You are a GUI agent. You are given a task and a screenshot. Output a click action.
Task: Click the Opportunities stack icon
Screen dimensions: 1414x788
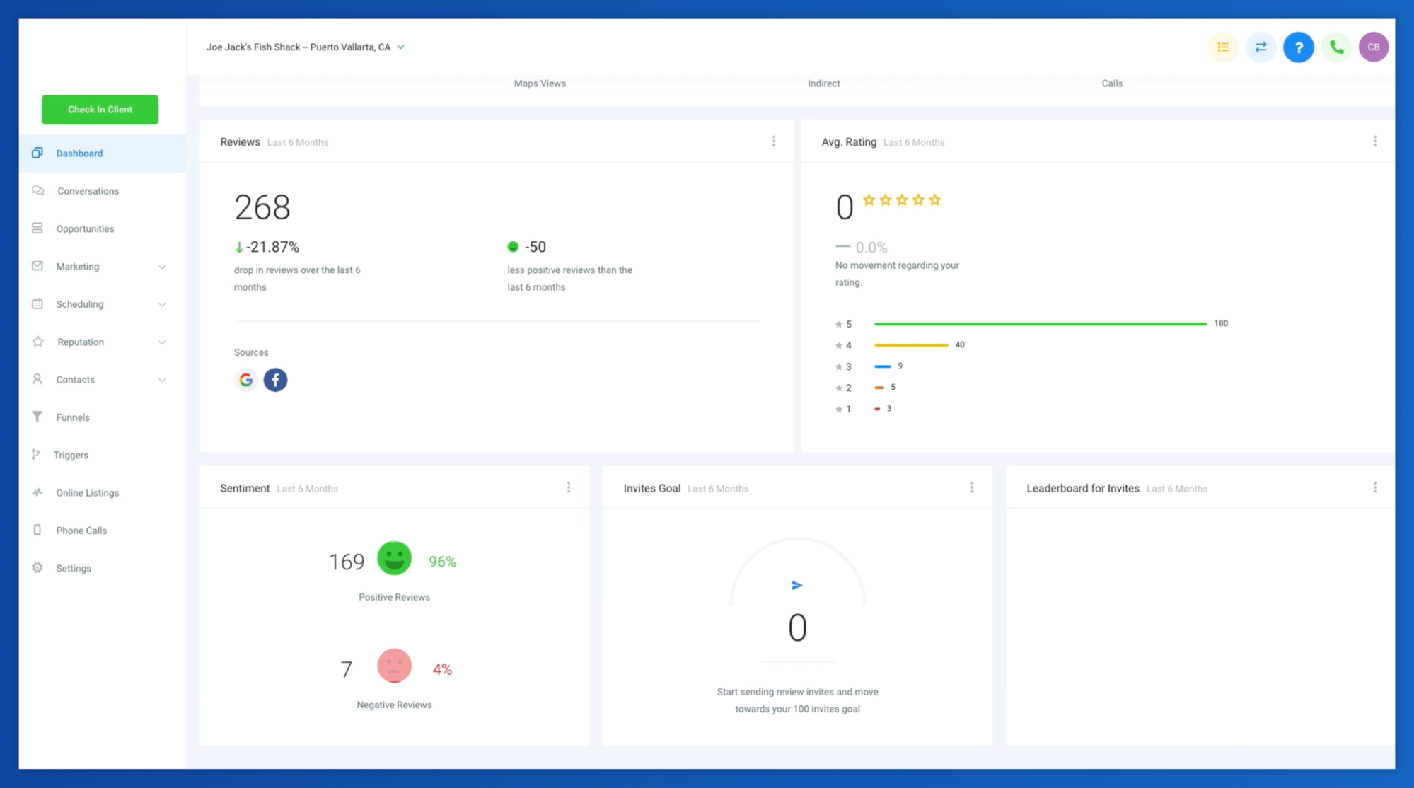point(37,228)
